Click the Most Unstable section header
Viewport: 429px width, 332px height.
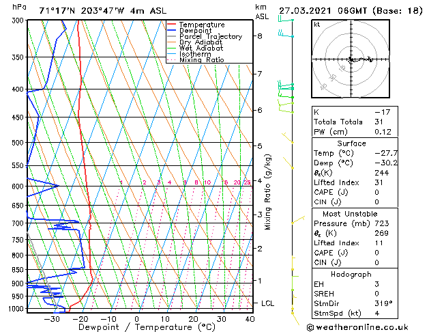coord(350,214)
